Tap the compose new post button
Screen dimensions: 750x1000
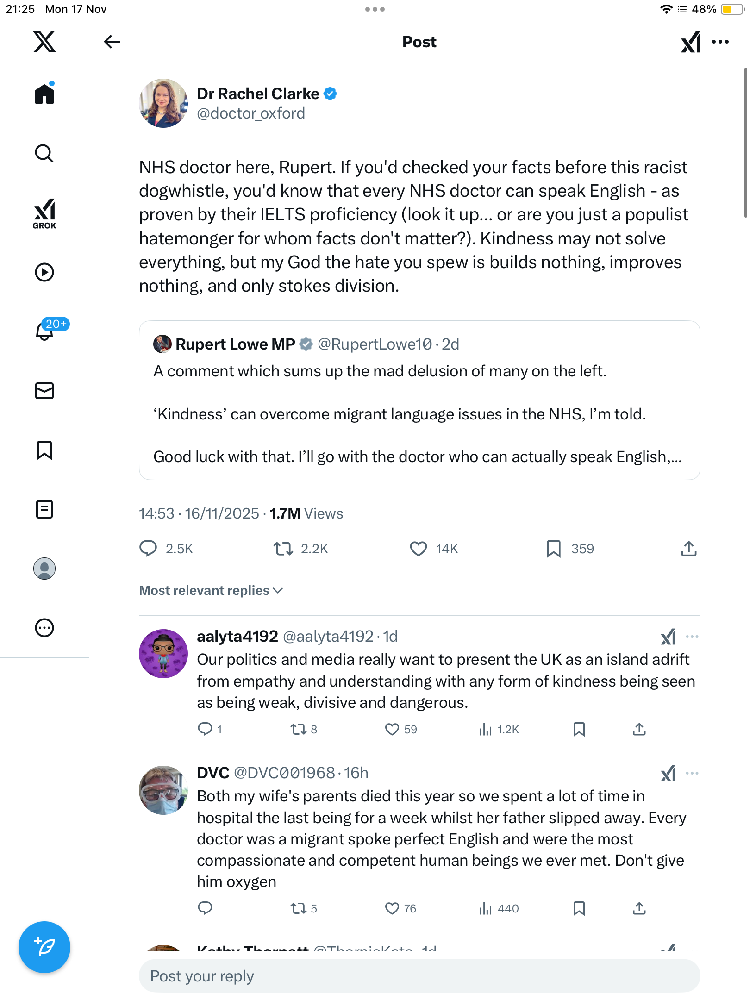coord(44,947)
